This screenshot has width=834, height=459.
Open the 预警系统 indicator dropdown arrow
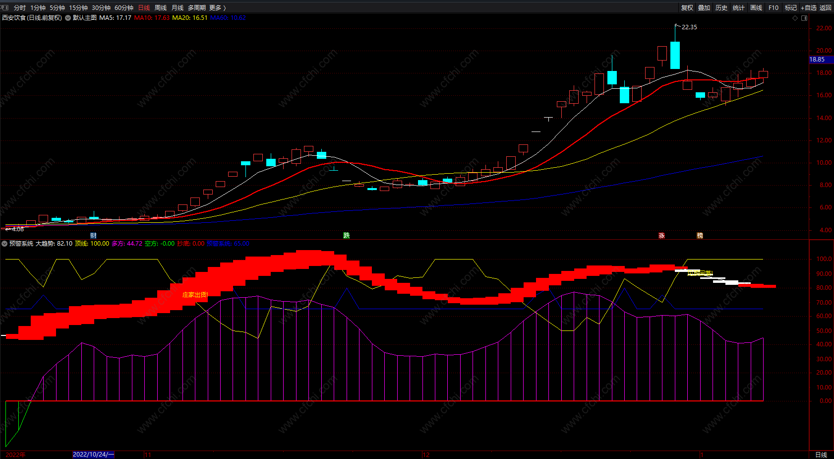[4, 244]
